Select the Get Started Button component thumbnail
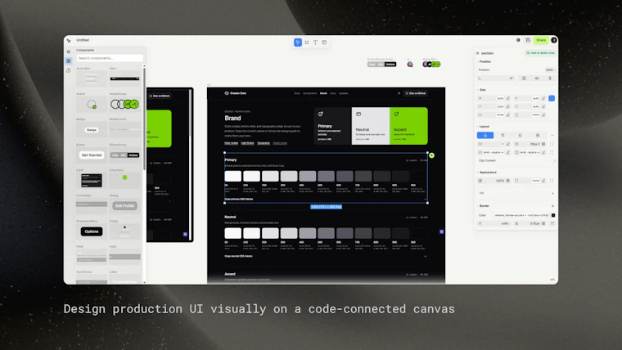The image size is (622, 350). [x=91, y=155]
